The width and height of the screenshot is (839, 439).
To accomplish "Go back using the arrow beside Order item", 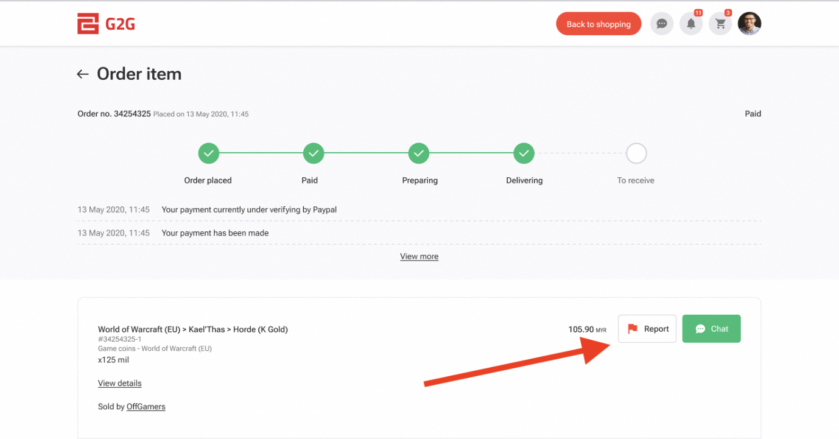I will click(x=83, y=74).
